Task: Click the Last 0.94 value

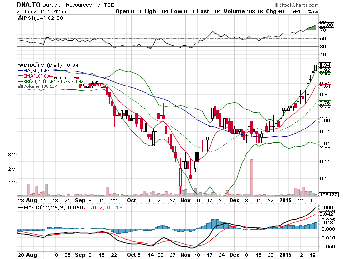Action: tap(209, 12)
